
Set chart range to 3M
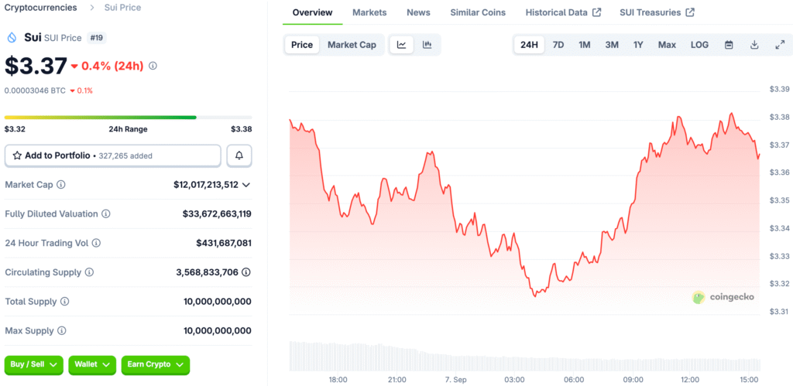click(612, 44)
